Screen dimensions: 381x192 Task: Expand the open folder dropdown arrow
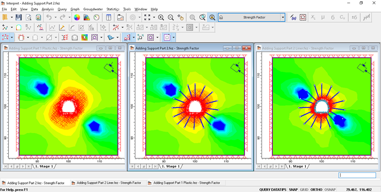[11, 18]
